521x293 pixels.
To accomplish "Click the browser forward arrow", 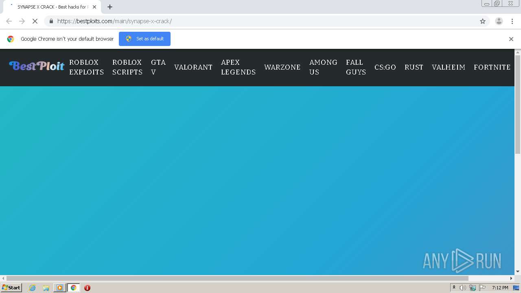I will coord(22,21).
